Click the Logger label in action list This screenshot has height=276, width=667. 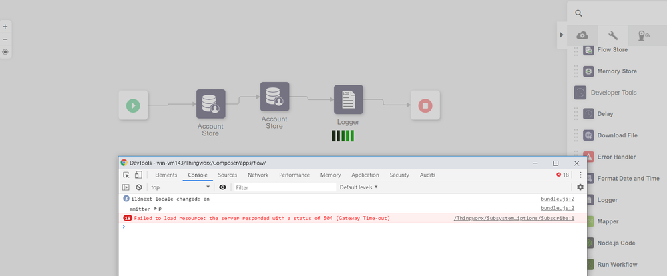point(608,200)
